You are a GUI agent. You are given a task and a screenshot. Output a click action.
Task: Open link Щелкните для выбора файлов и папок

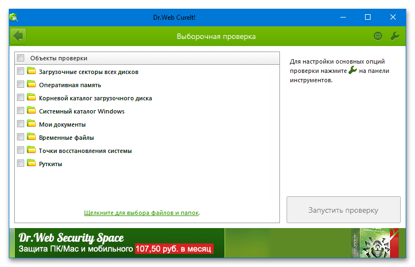tap(141, 213)
